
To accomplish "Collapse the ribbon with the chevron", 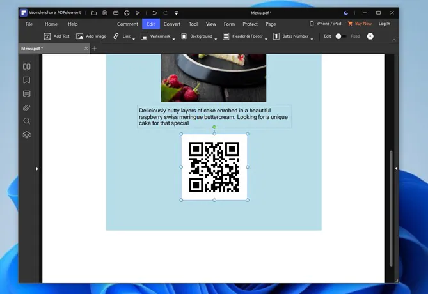I will pos(394,40).
